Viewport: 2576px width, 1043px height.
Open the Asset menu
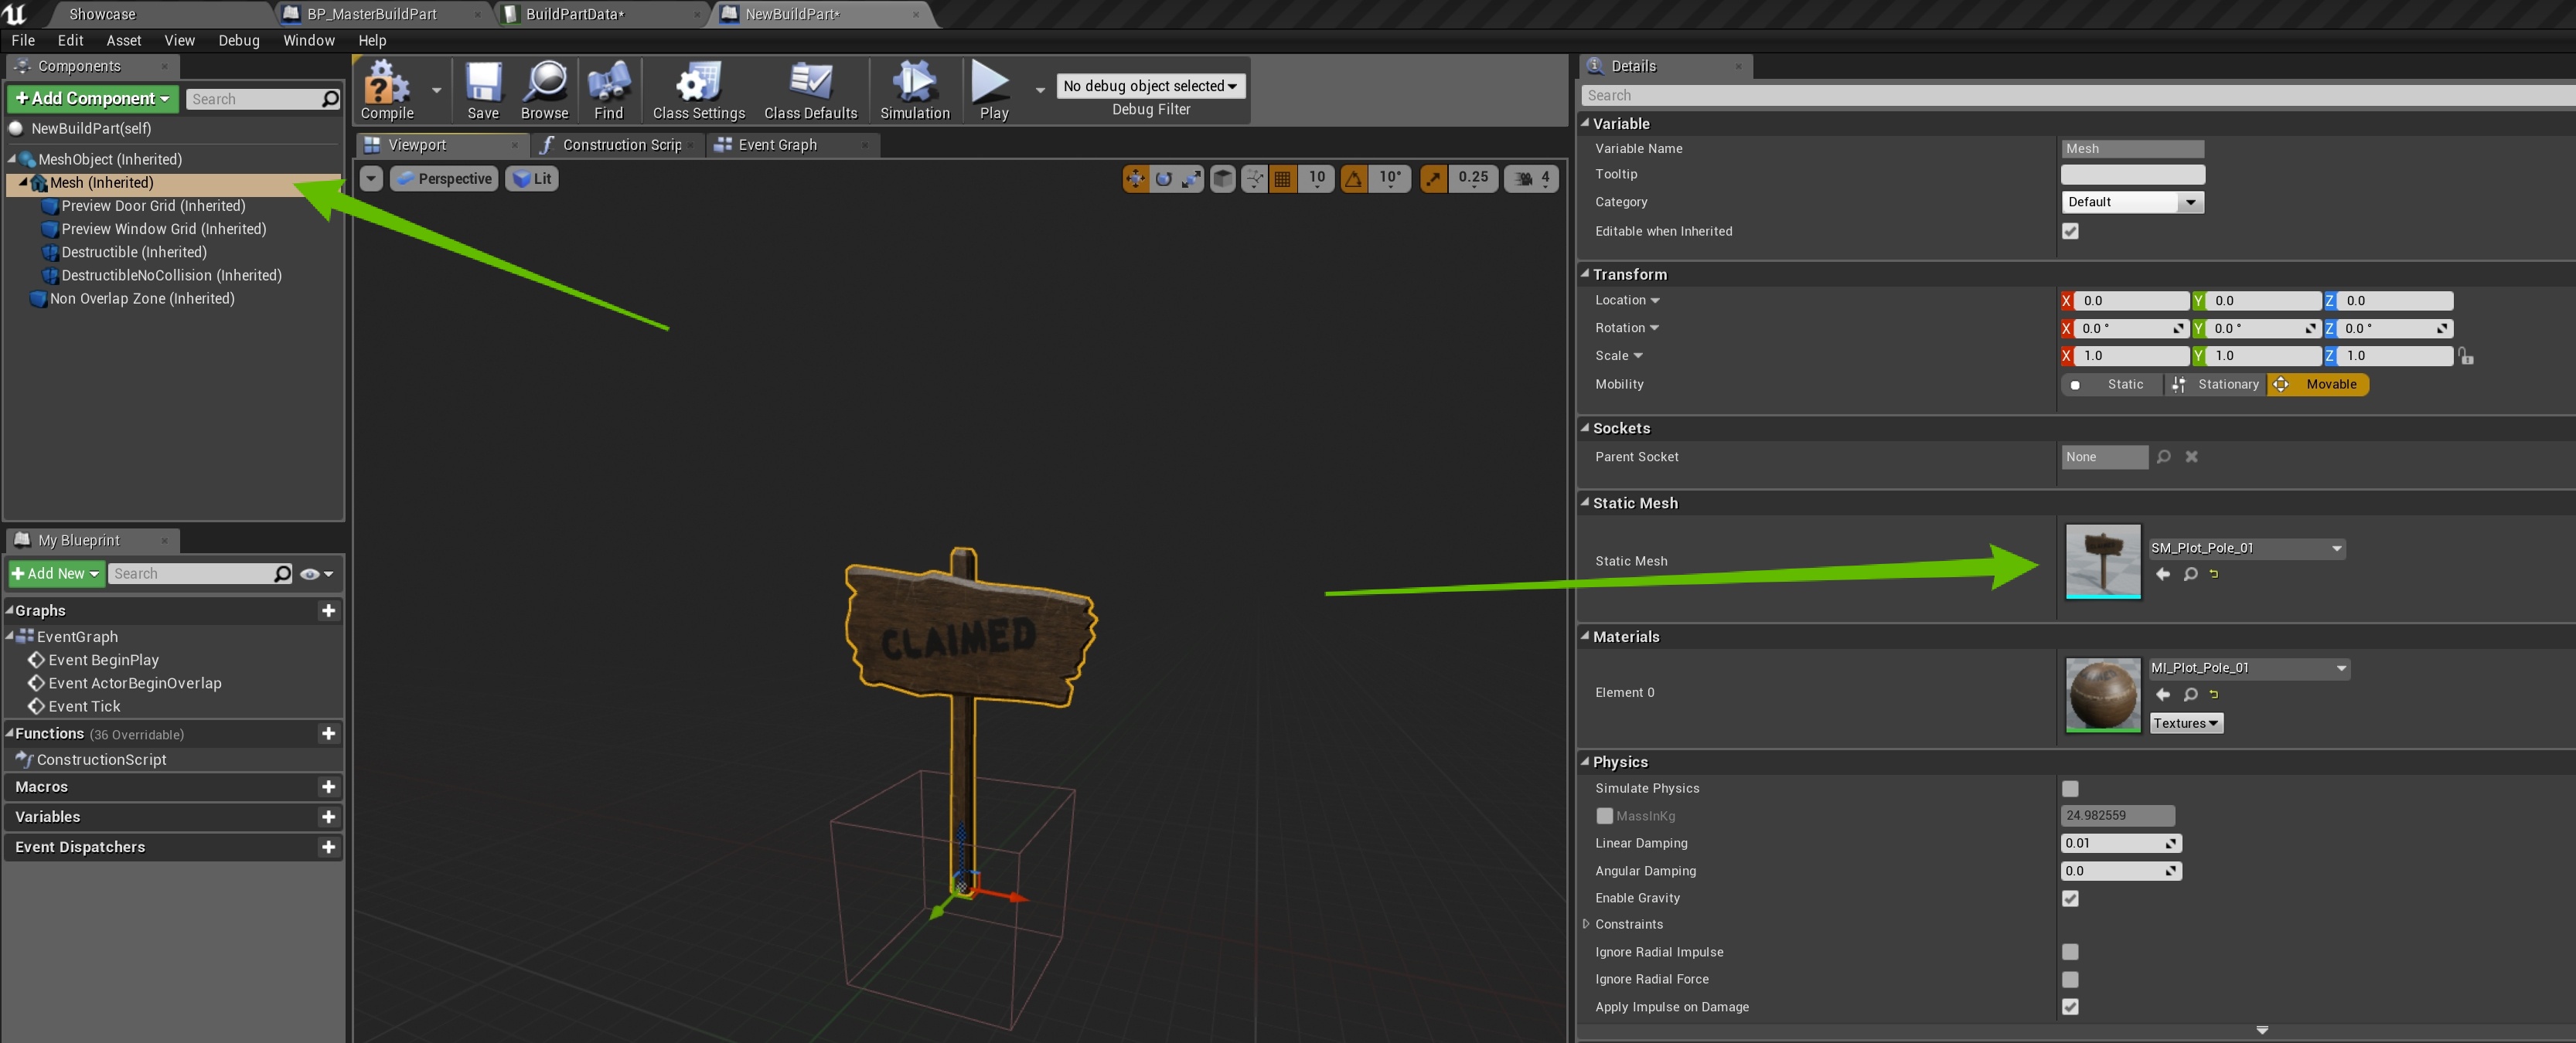point(123,40)
